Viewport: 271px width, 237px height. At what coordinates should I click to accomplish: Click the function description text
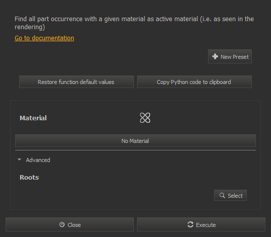[134, 23]
